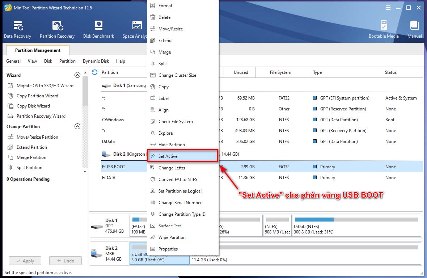Click the Split Partition sidebar icon
This screenshot has width=427, height=278.
10,168
